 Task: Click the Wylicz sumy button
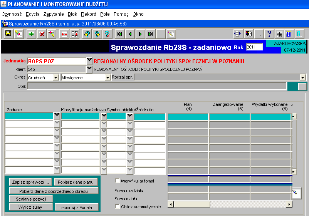pos(31,207)
